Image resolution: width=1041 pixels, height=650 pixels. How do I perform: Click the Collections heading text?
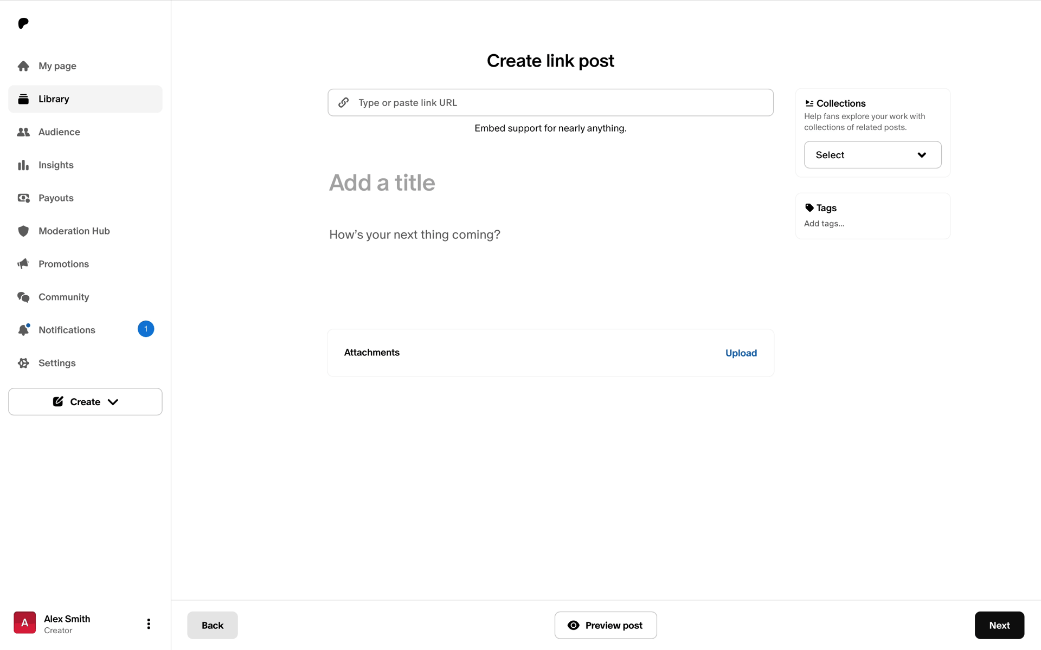click(841, 103)
